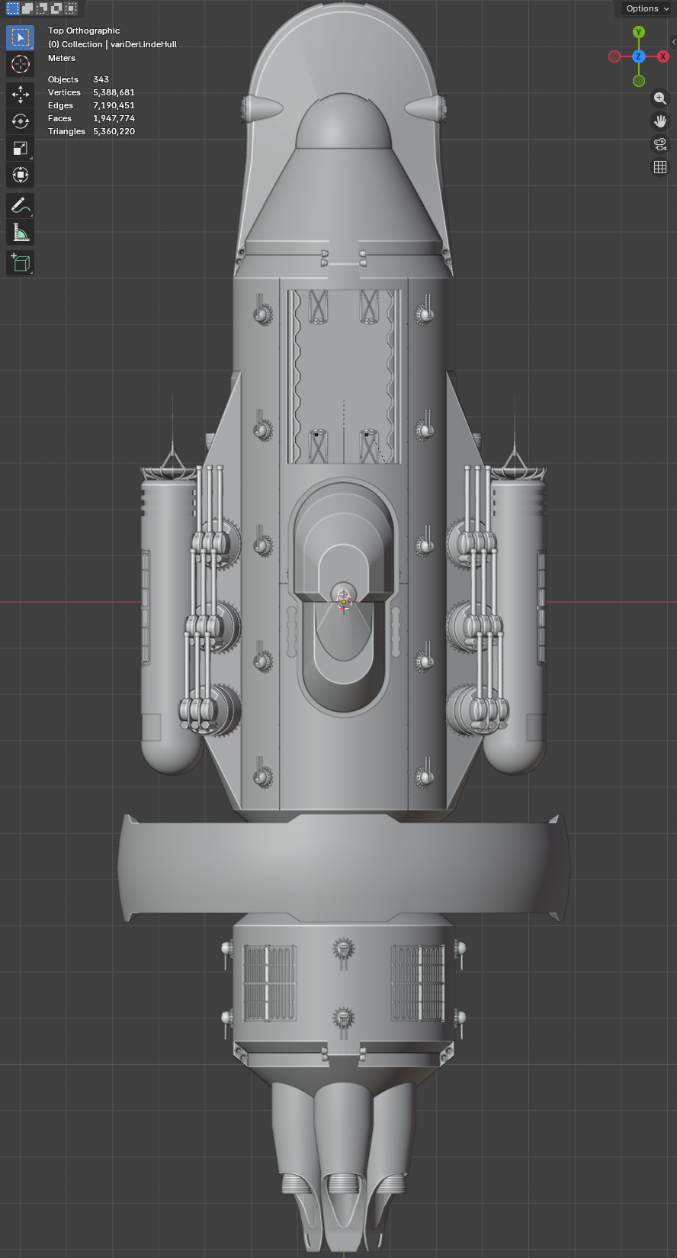Enable Extend selection mode in header
The height and width of the screenshot is (1258, 677).
pos(27,8)
